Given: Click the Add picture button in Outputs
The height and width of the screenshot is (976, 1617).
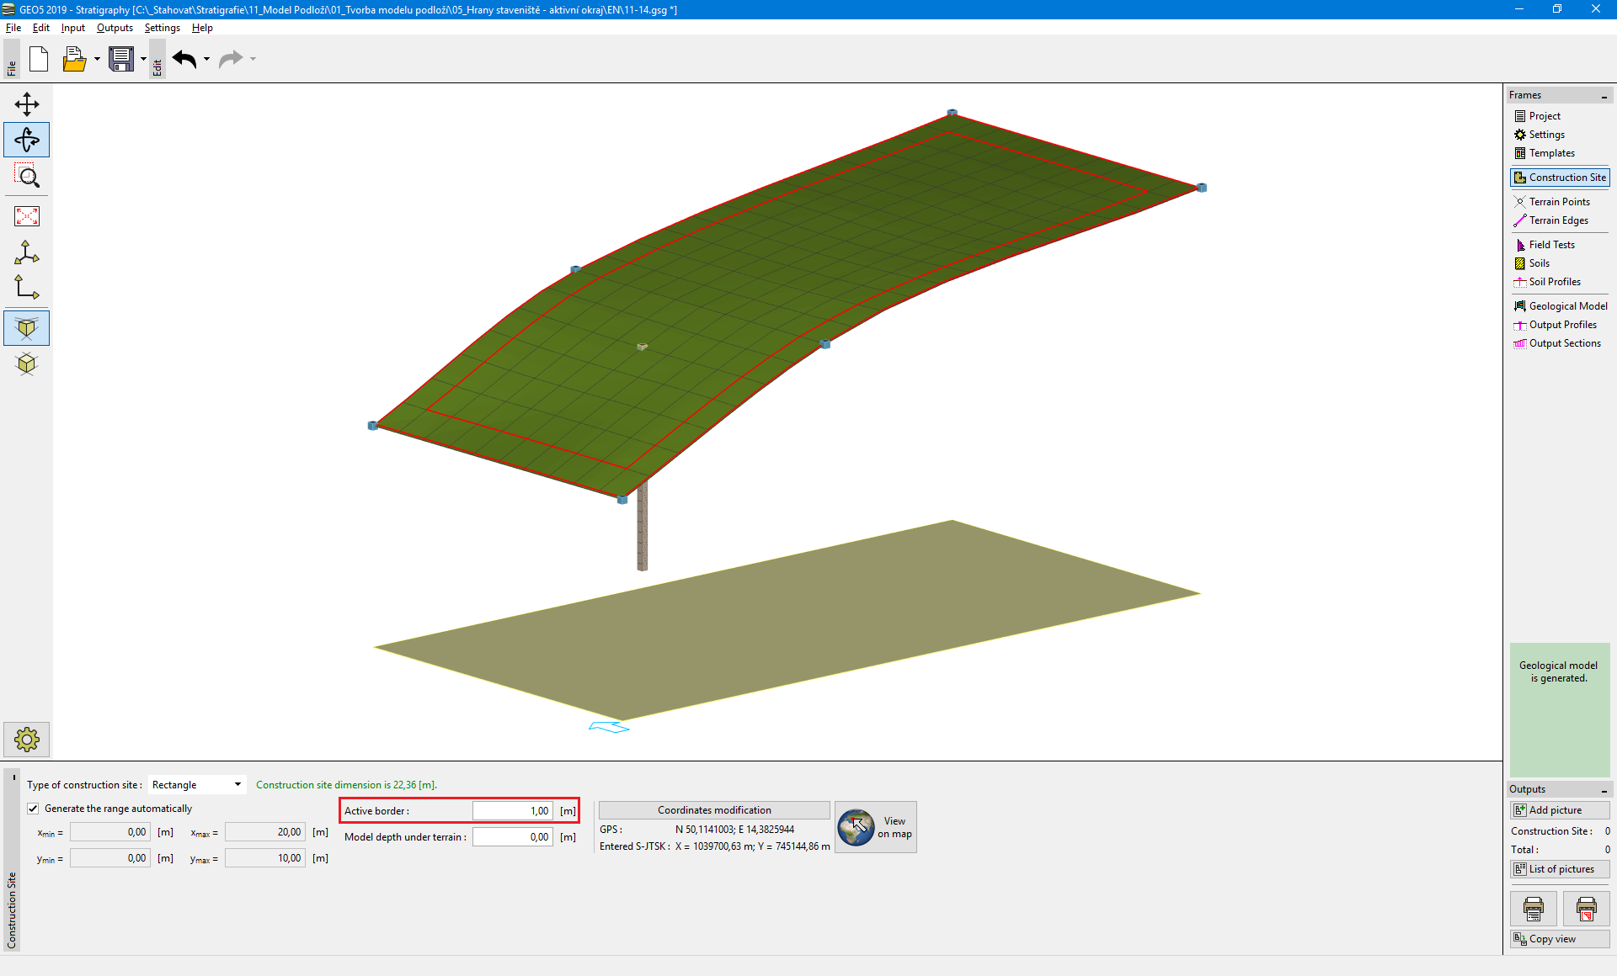Looking at the screenshot, I should (x=1559, y=810).
